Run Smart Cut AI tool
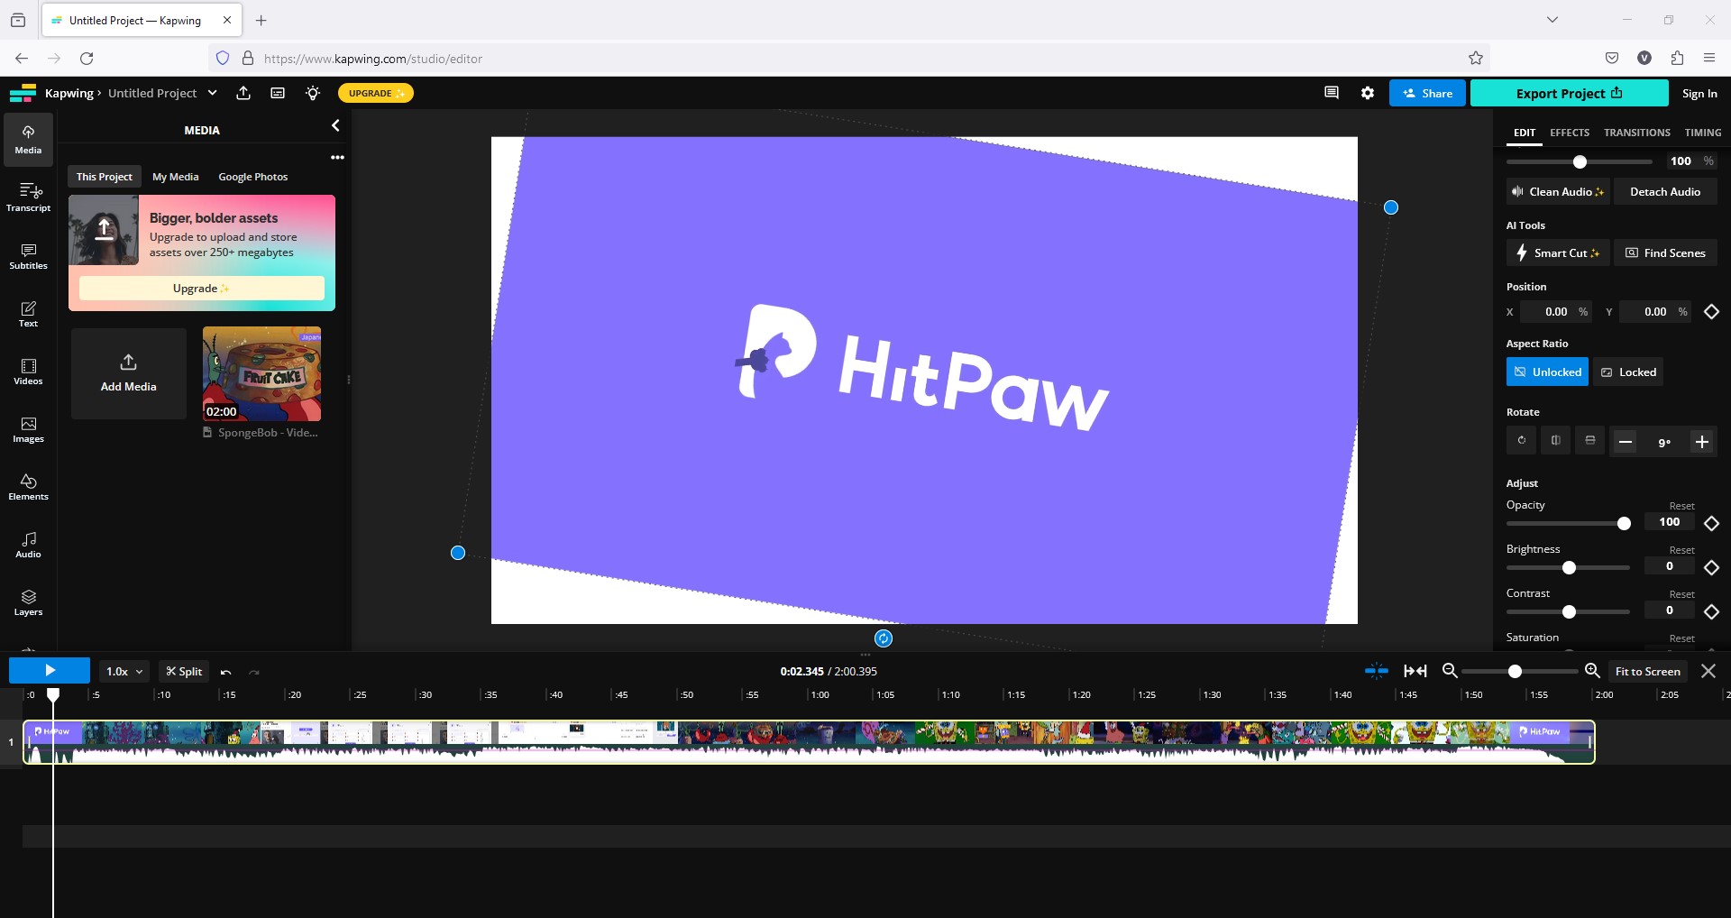 [1558, 252]
